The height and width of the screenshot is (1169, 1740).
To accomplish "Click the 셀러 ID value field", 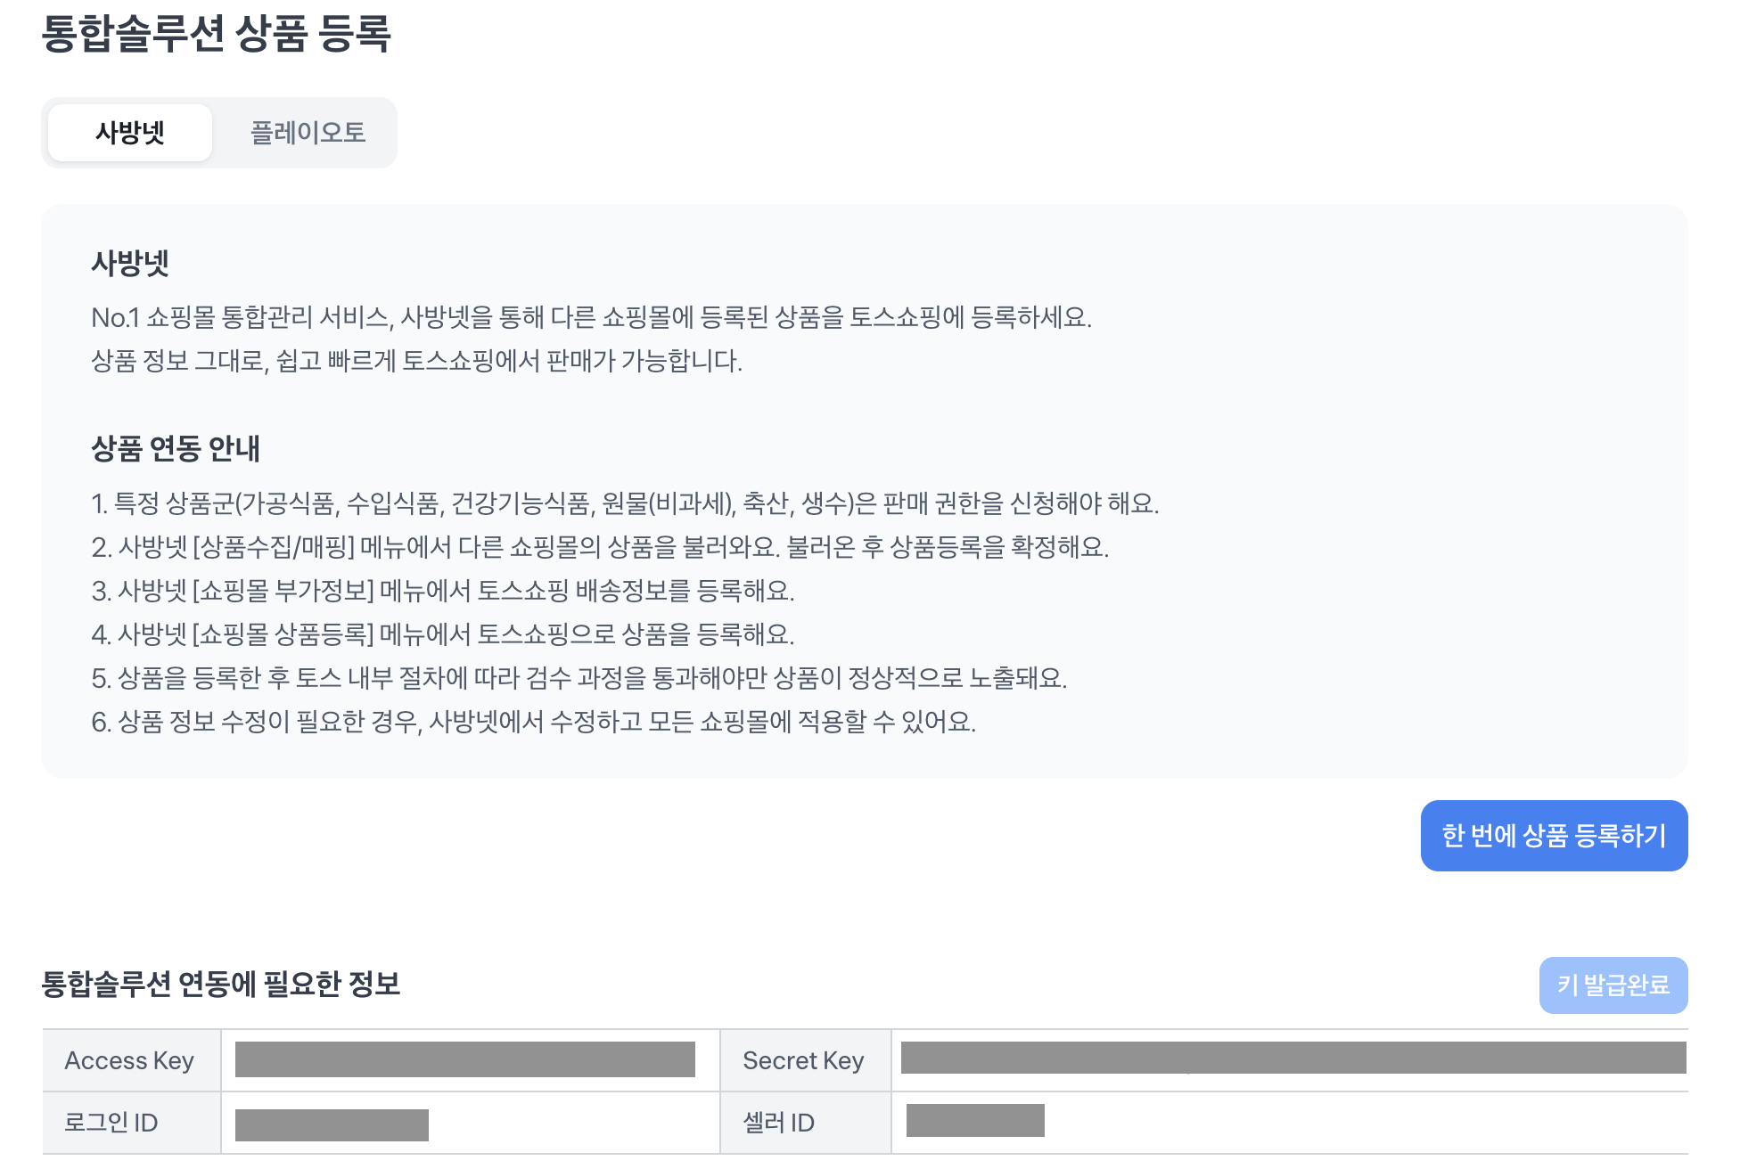I will pyautogui.click(x=975, y=1121).
